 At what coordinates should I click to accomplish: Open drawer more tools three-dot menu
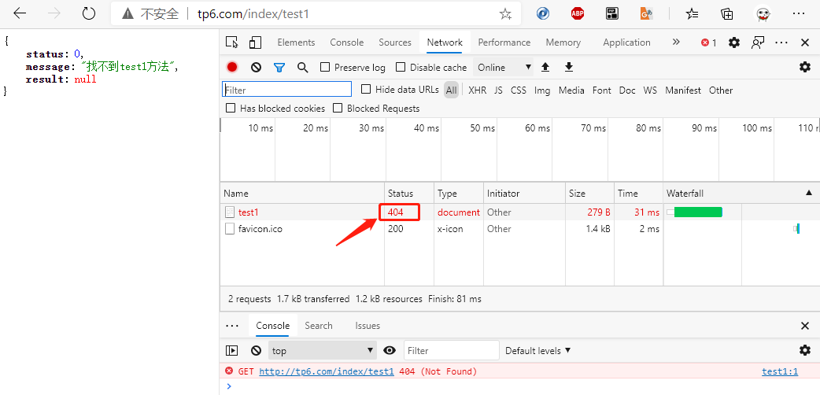pyautogui.click(x=231, y=326)
